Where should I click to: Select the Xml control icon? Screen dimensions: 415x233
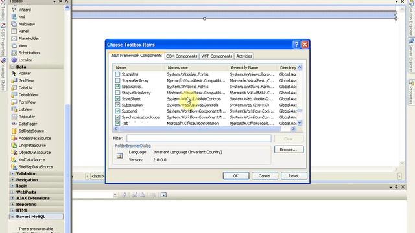(14, 17)
